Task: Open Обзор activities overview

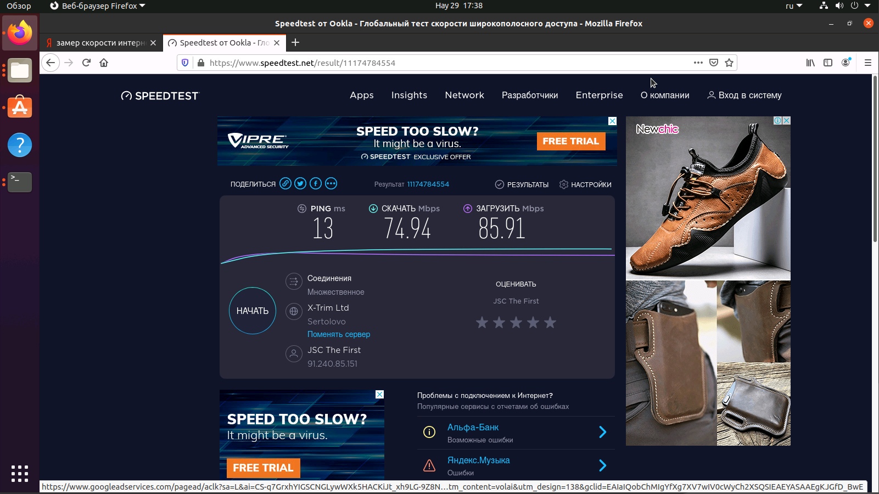Action: click(x=19, y=6)
